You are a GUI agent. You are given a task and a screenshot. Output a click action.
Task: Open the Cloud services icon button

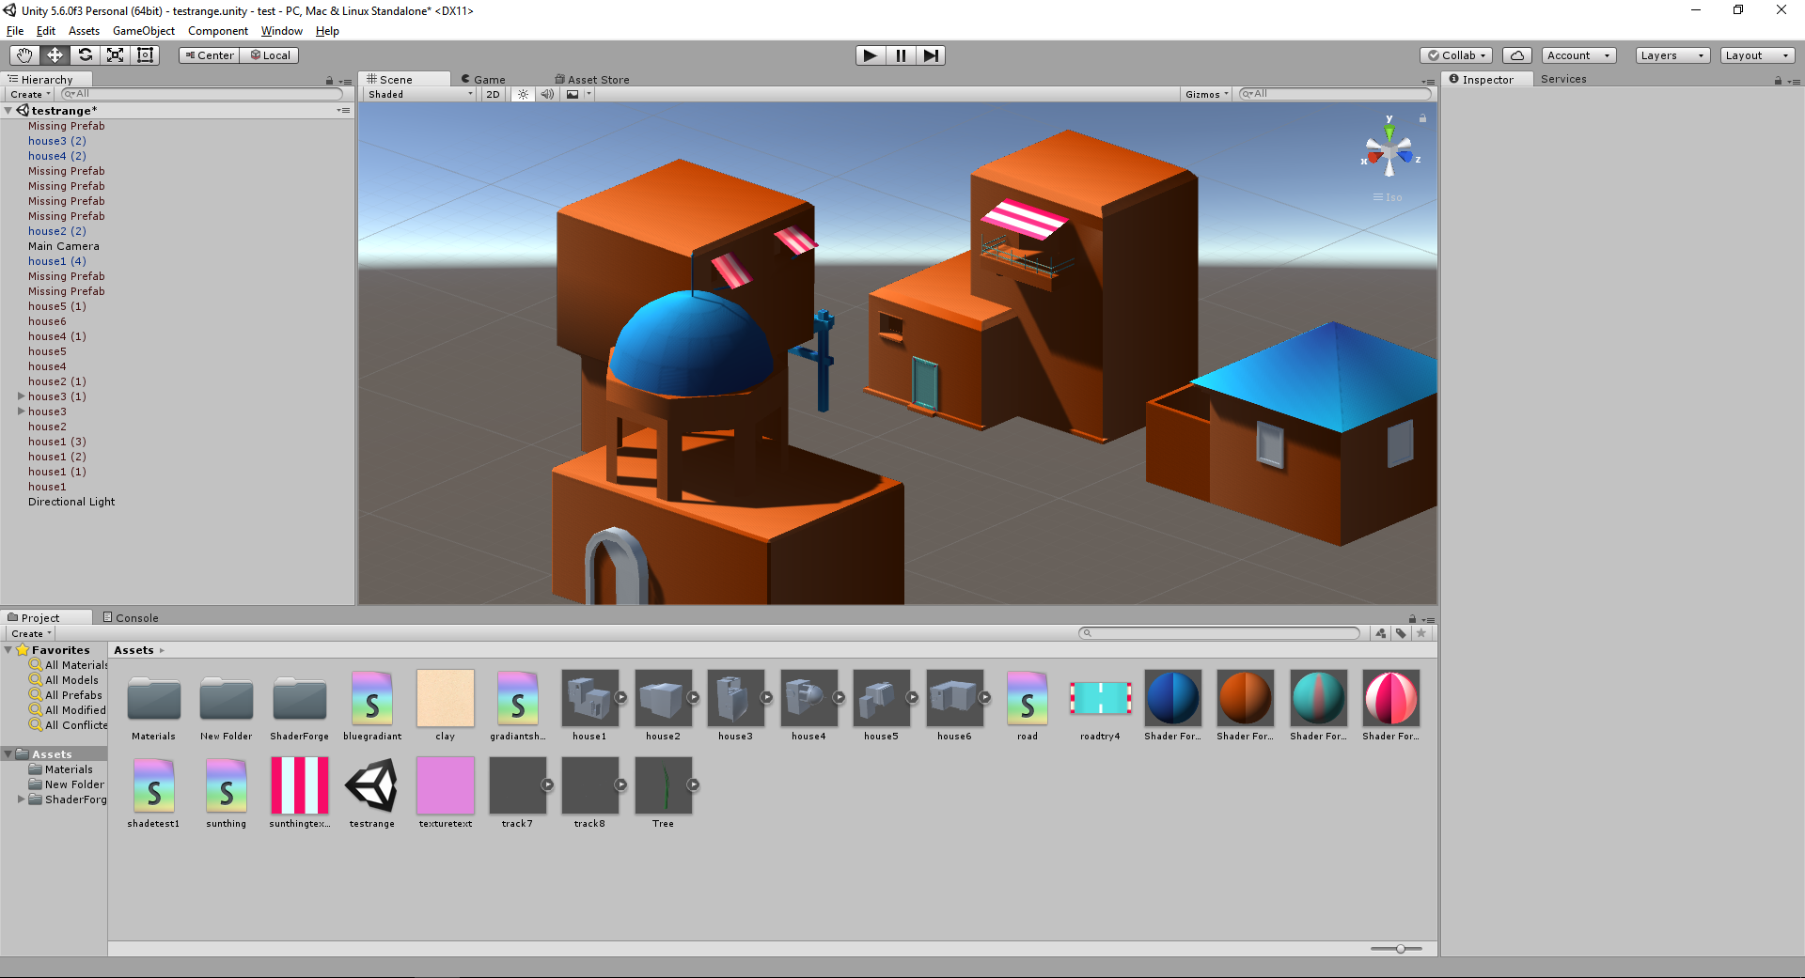[x=1516, y=55]
